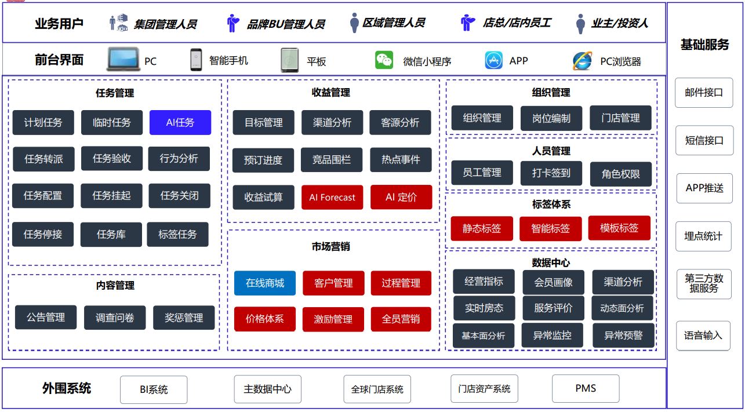Screen dimensions: 745x412
Task: Click the tablet device icon
Action: [x=289, y=60]
